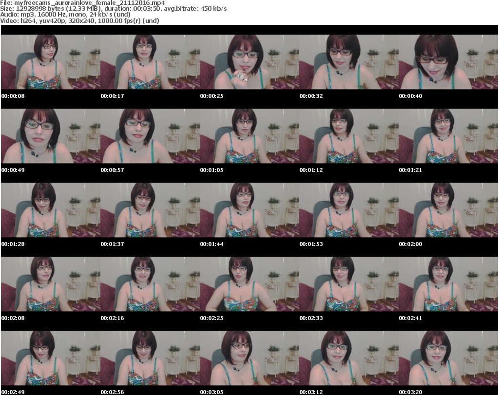499x395 pixels.
Task: Click the Size and duration info line
Action: (113, 9)
